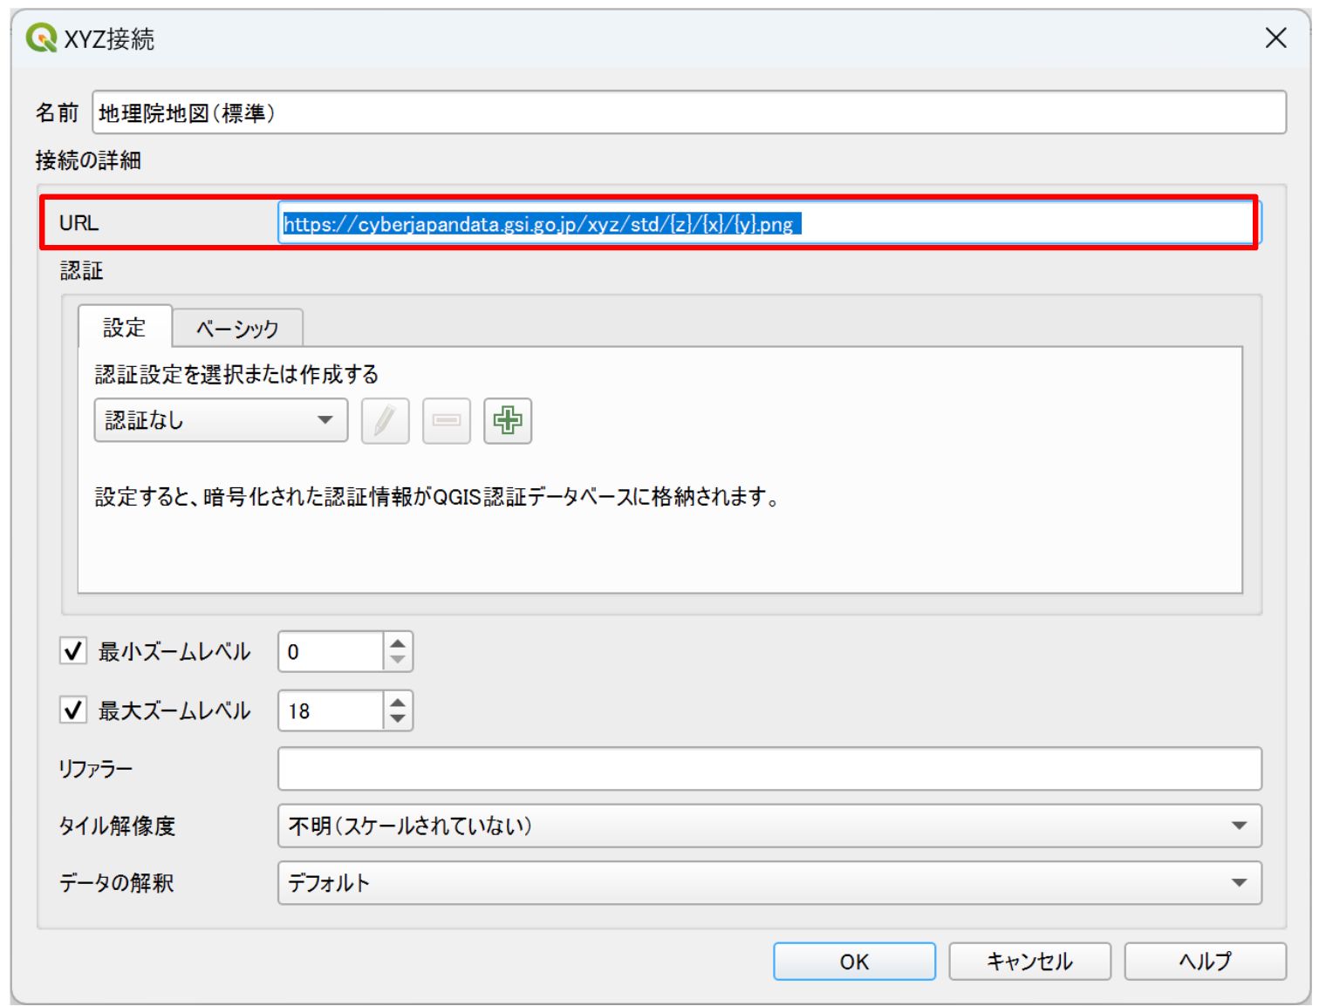The height and width of the screenshot is (1006, 1326).
Task: Decrease the 最大ズームレベル value with the down arrow
Action: [398, 720]
